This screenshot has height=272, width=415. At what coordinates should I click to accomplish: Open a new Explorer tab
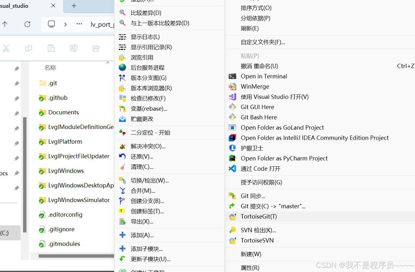74,6
